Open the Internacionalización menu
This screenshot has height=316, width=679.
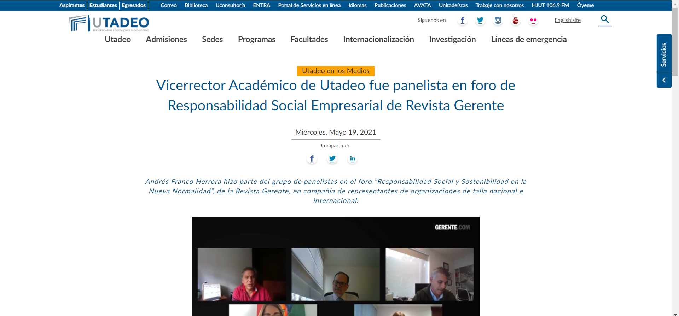[x=379, y=39]
